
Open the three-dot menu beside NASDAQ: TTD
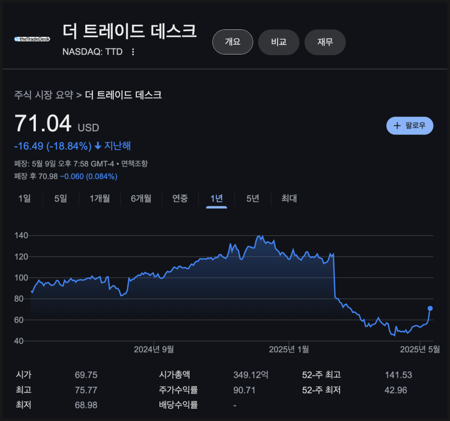click(x=133, y=52)
